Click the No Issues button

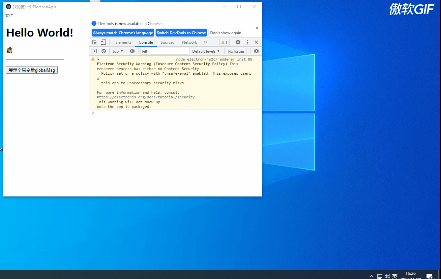(236, 51)
